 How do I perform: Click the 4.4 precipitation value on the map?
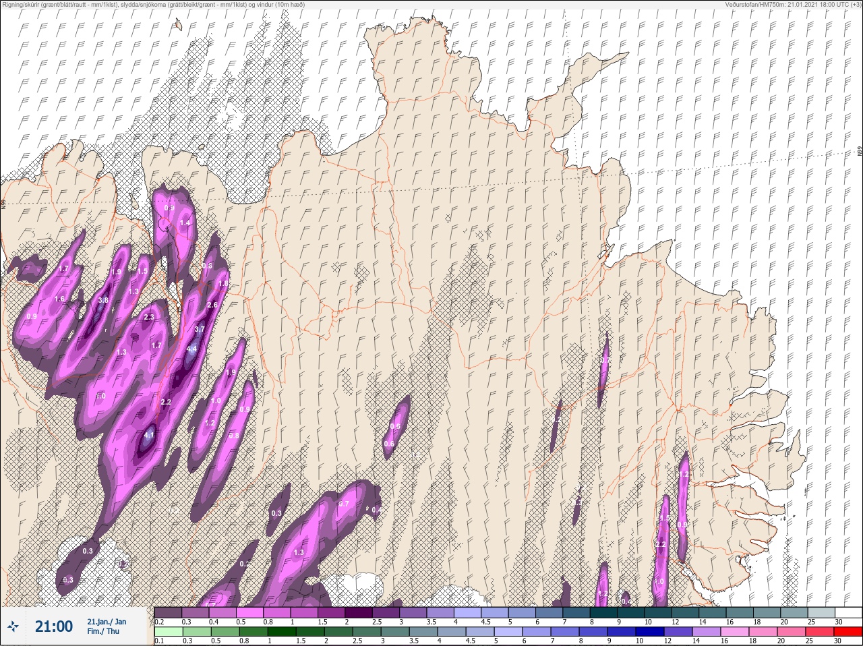click(x=191, y=349)
